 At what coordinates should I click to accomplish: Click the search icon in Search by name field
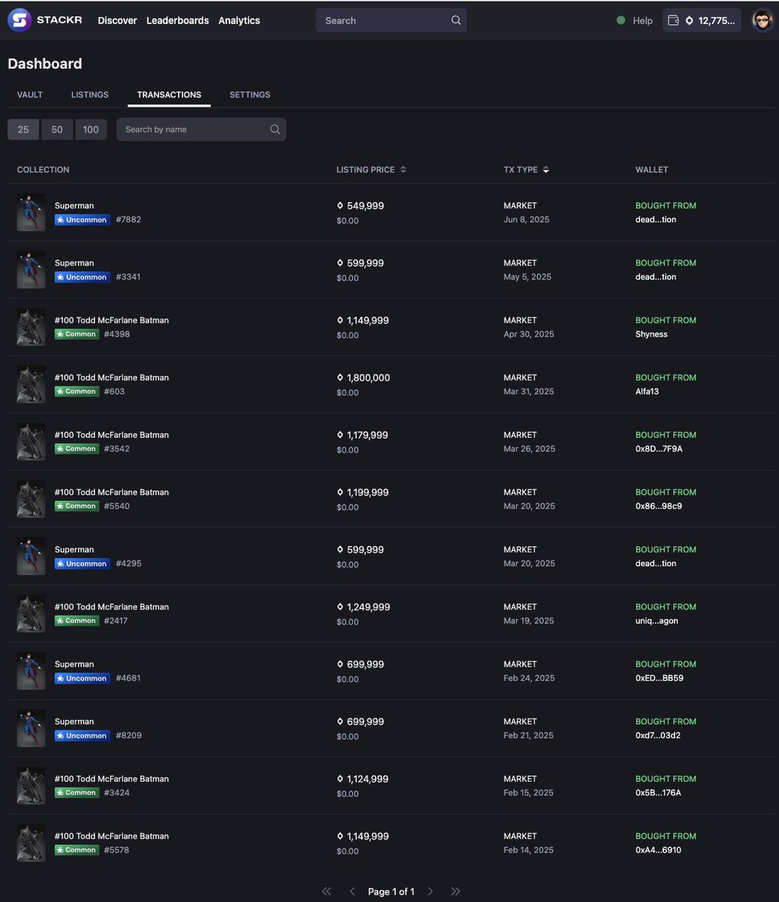pos(275,129)
